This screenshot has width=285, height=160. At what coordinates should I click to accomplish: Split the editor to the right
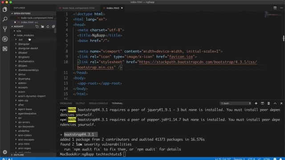[x=275, y=8]
